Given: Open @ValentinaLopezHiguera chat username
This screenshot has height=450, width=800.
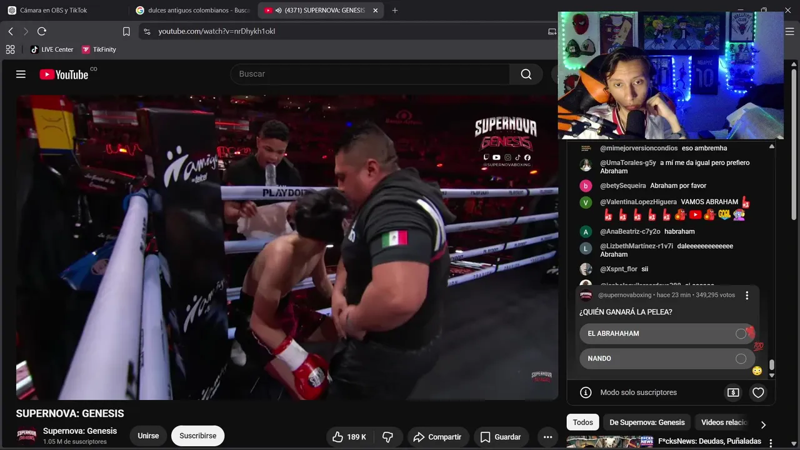Looking at the screenshot, I should [638, 202].
